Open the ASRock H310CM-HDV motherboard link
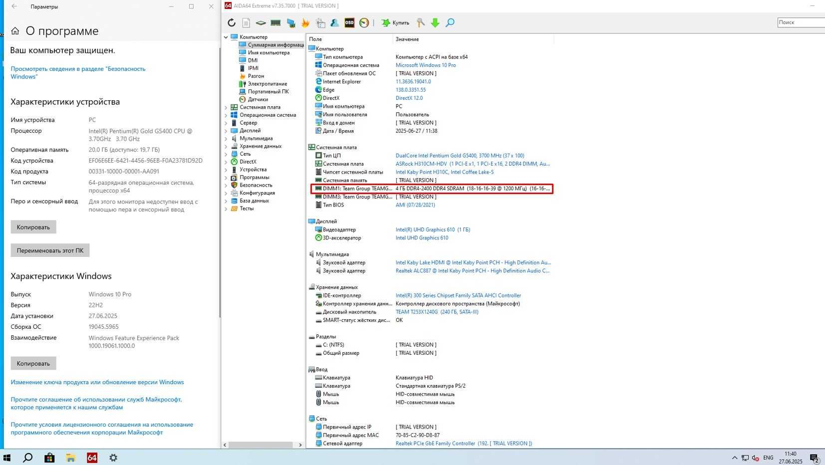The image size is (825, 465). [473, 164]
